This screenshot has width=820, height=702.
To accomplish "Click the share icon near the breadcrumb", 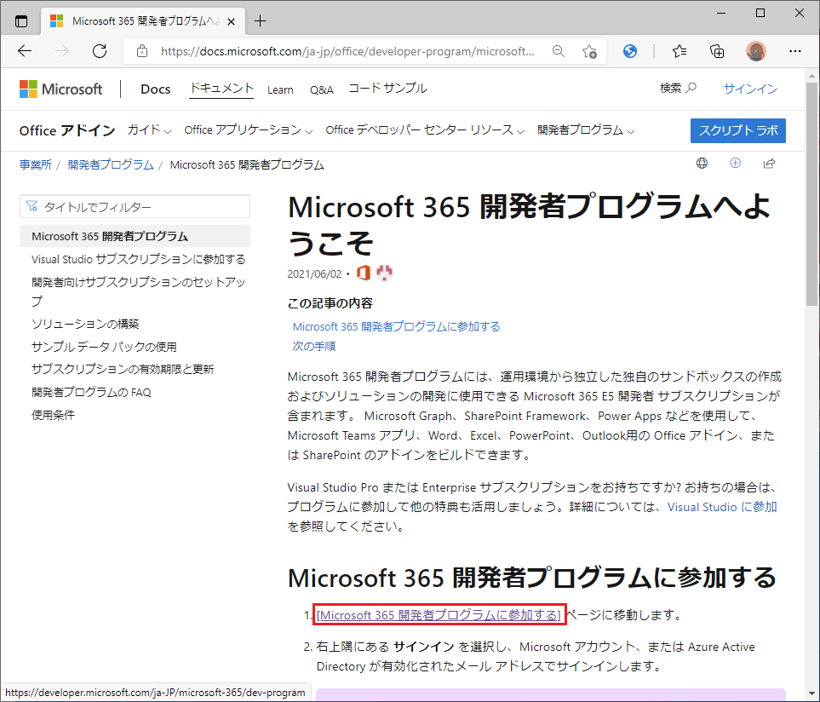I will (x=769, y=164).
